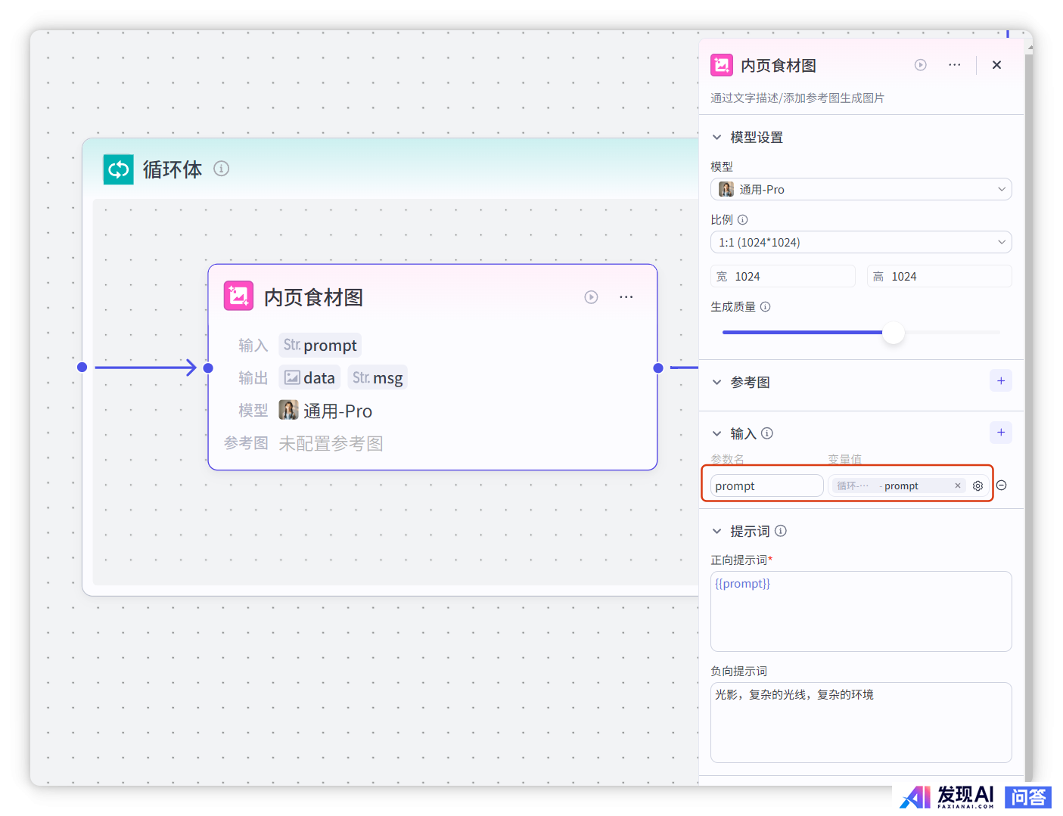
Task: Close the 内页食材图 settings panel
Action: pos(996,65)
